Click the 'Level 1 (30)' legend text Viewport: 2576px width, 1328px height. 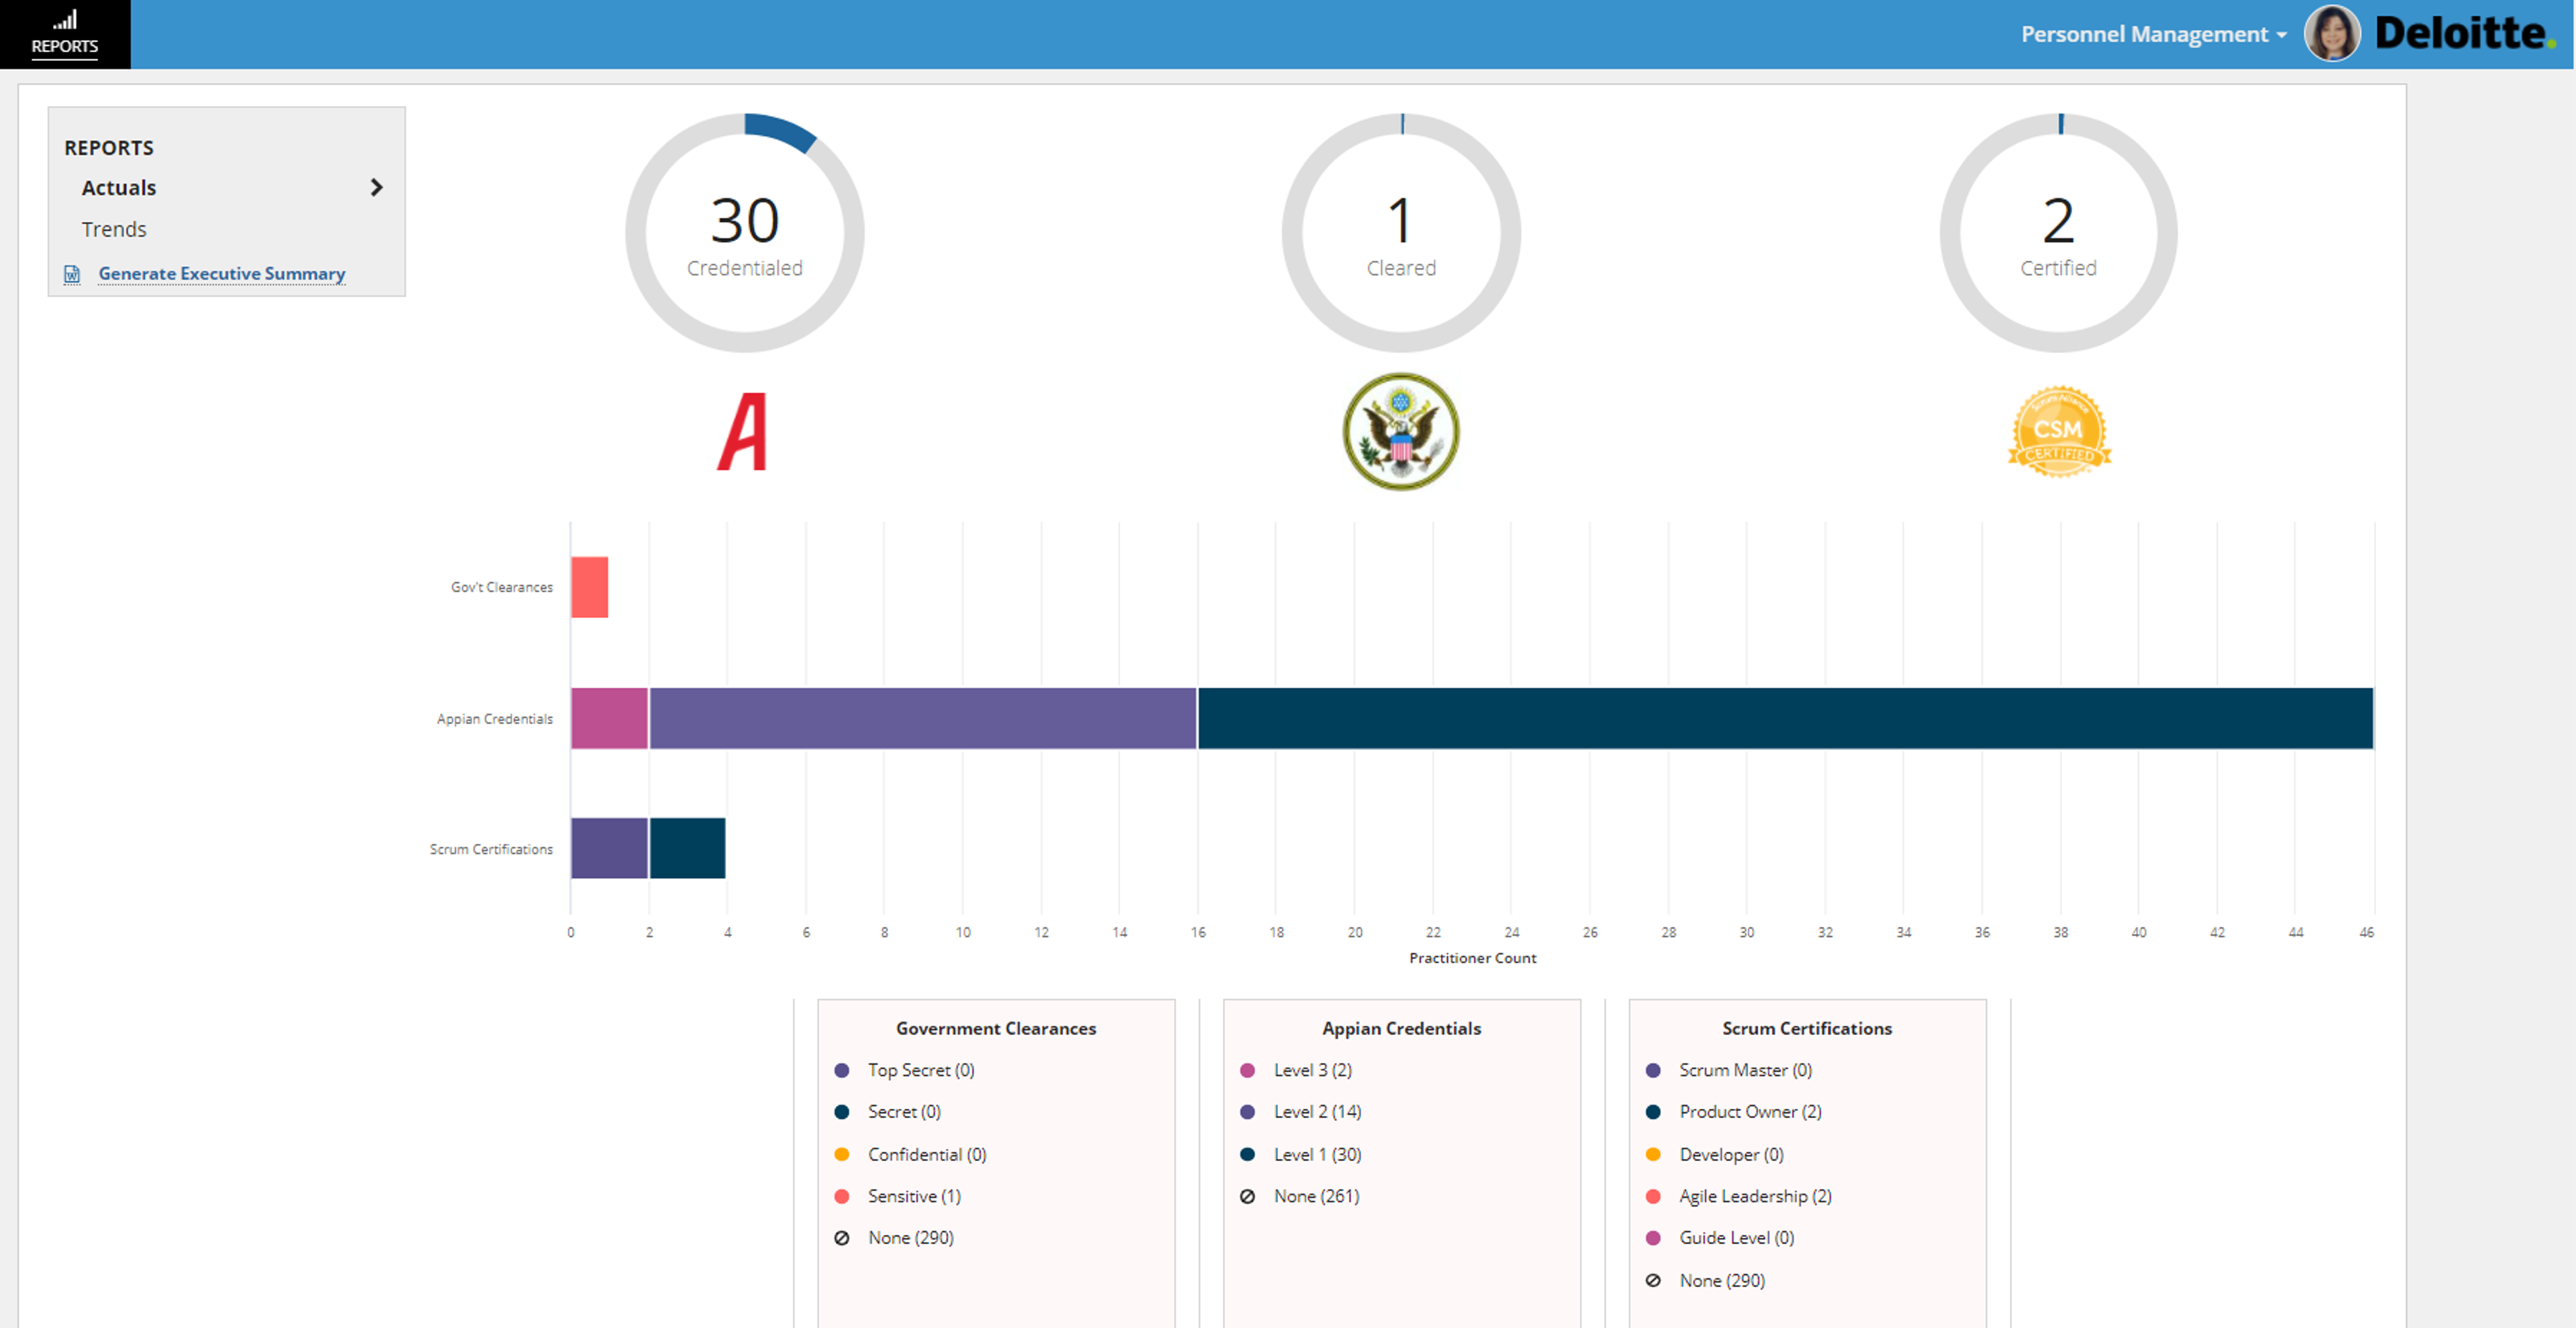tap(1317, 1154)
